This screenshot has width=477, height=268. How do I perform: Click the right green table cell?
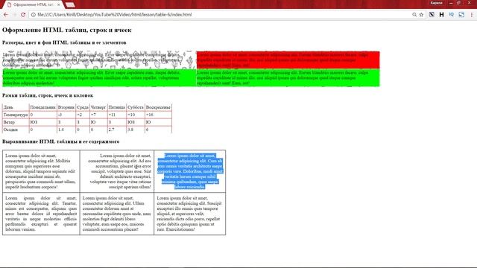click(x=288, y=77)
